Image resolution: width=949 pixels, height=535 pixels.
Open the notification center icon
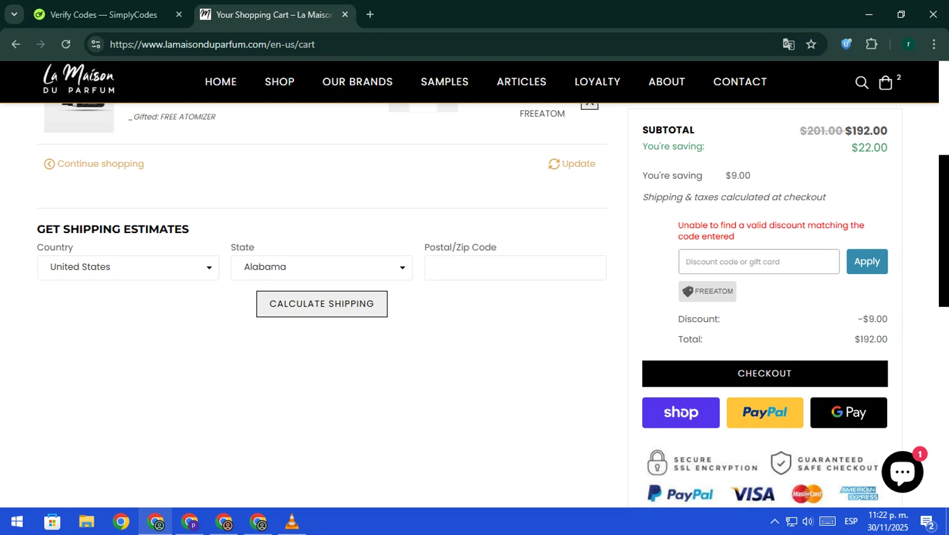point(928,522)
